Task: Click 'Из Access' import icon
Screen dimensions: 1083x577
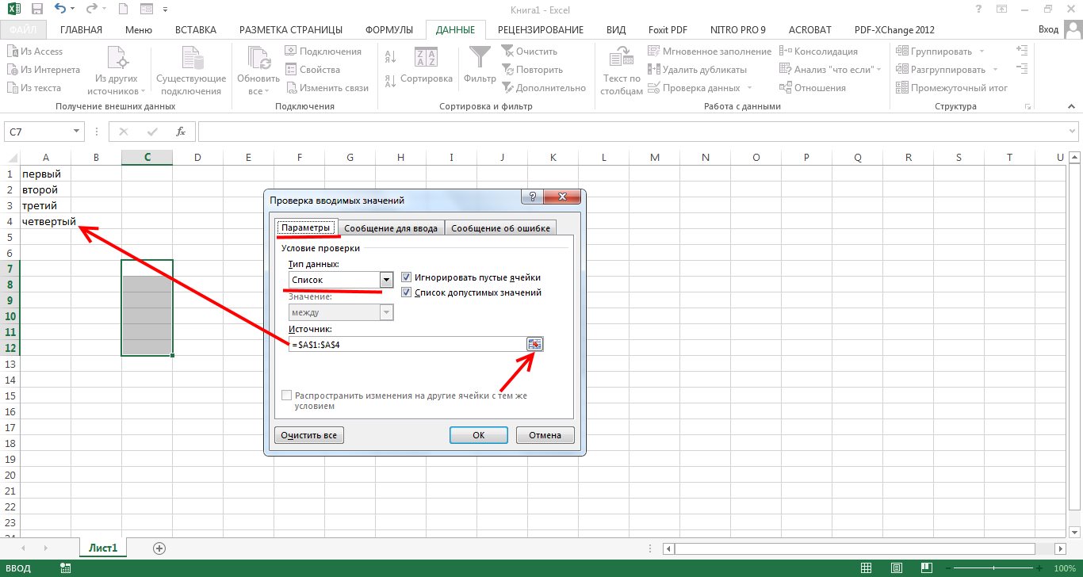Action: (13, 52)
